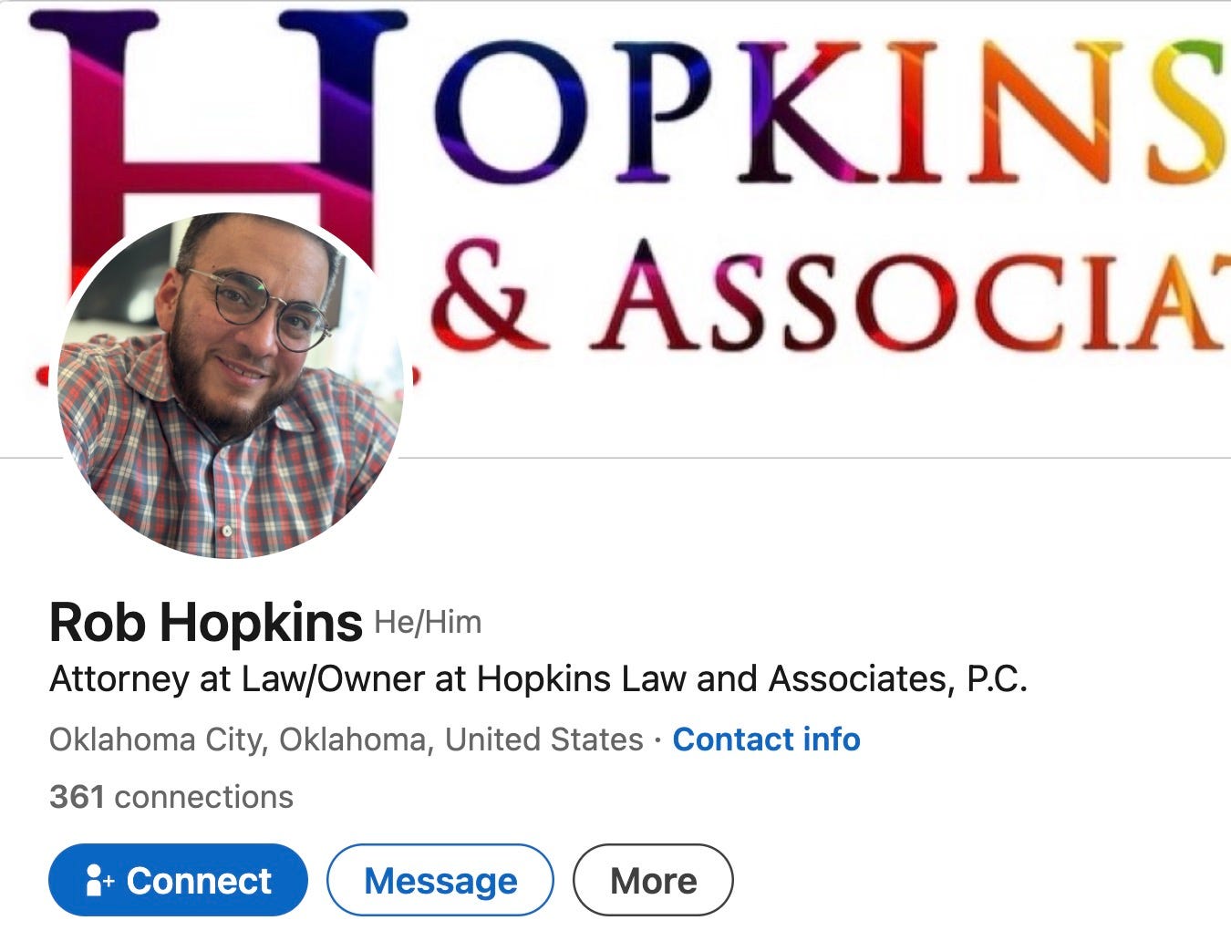
Task: Click the Attorney at Law/Owner headline text
Action: (538, 679)
